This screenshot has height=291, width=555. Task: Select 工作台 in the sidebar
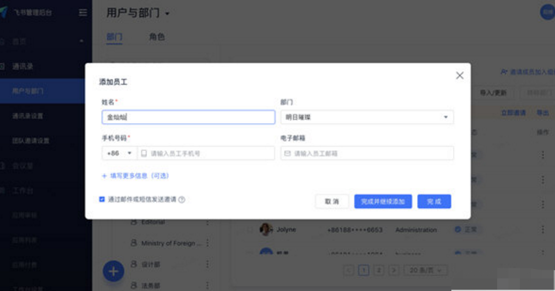coord(23,190)
